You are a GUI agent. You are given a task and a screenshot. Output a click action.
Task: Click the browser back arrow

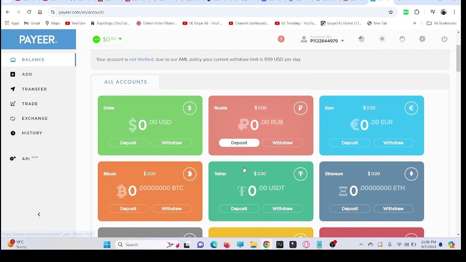click(x=8, y=12)
